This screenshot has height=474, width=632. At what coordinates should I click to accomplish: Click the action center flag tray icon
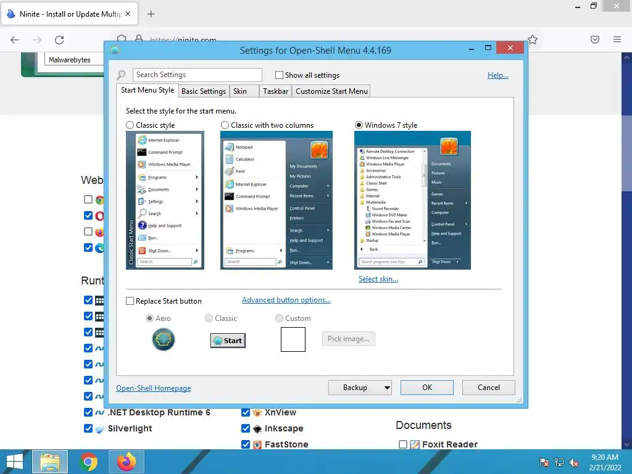click(x=544, y=462)
